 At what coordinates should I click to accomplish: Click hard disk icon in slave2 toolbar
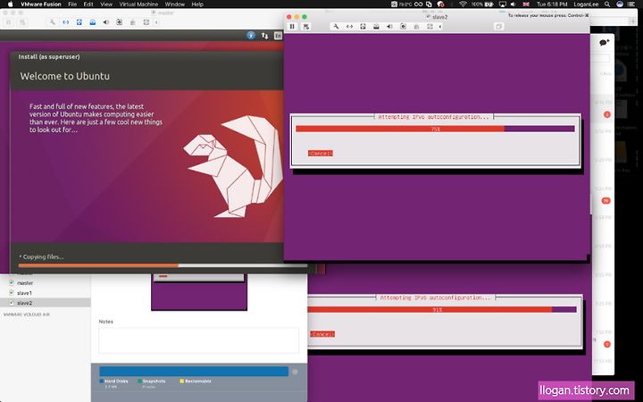pos(363,26)
